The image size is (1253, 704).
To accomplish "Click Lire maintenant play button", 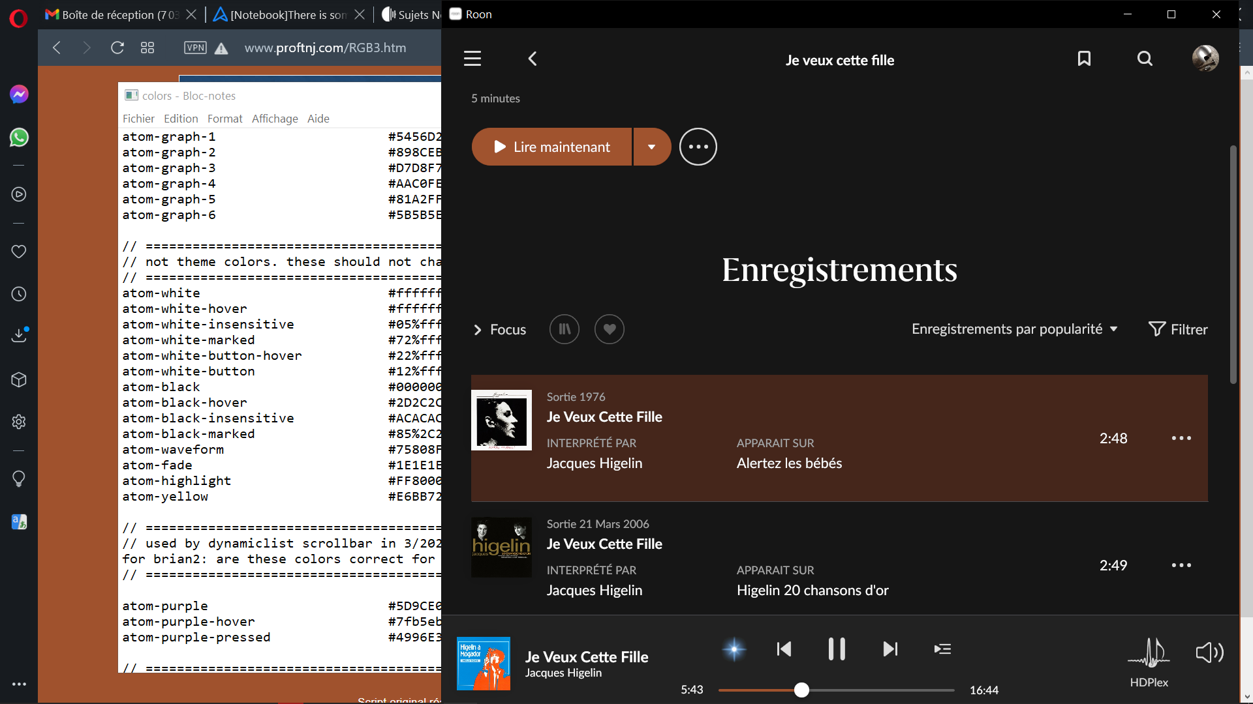I will point(551,147).
